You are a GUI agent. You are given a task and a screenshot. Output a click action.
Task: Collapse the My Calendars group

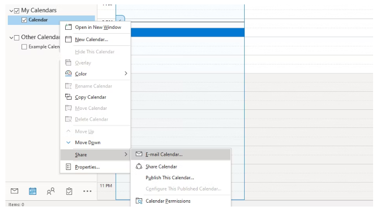click(11, 11)
